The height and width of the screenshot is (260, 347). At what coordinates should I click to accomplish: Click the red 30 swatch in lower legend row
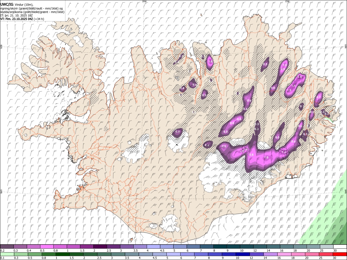click(340, 254)
